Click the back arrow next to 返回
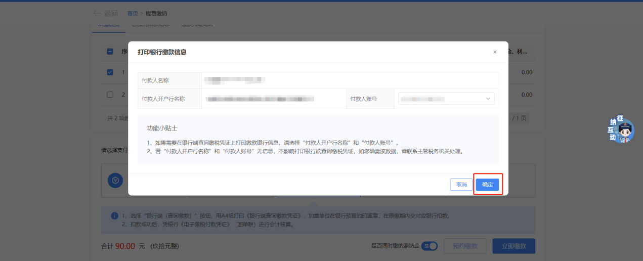Image resolution: width=643 pixels, height=261 pixels. [x=97, y=13]
